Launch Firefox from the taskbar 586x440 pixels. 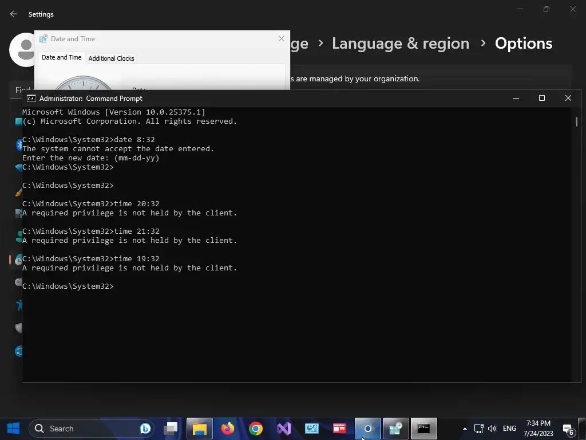coord(227,429)
